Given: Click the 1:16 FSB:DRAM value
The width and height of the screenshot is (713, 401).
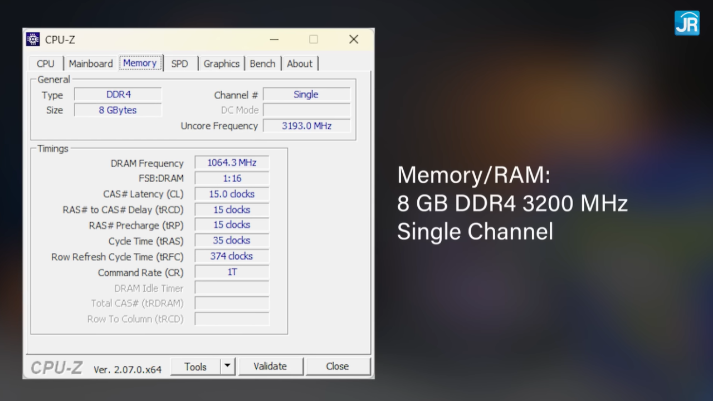Looking at the screenshot, I should click(232, 178).
